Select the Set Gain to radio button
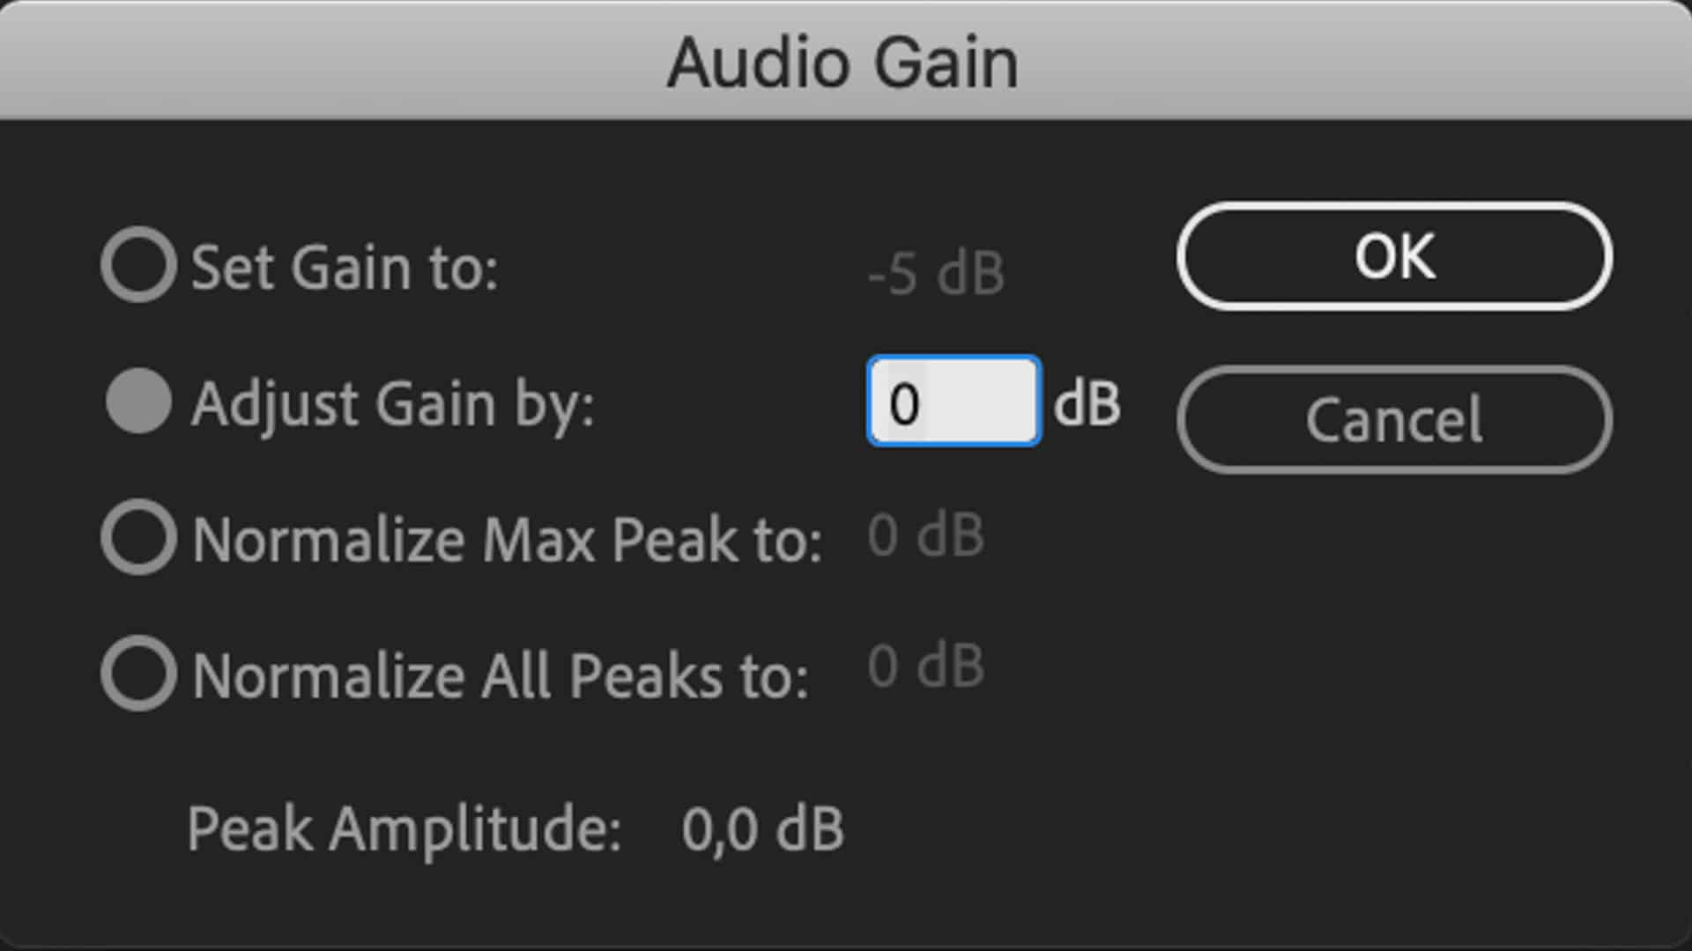This screenshot has height=951, width=1692. coord(138,265)
